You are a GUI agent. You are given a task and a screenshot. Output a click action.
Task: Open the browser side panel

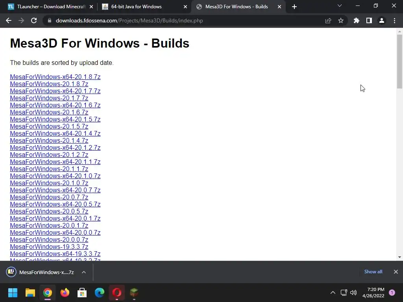[369, 20]
